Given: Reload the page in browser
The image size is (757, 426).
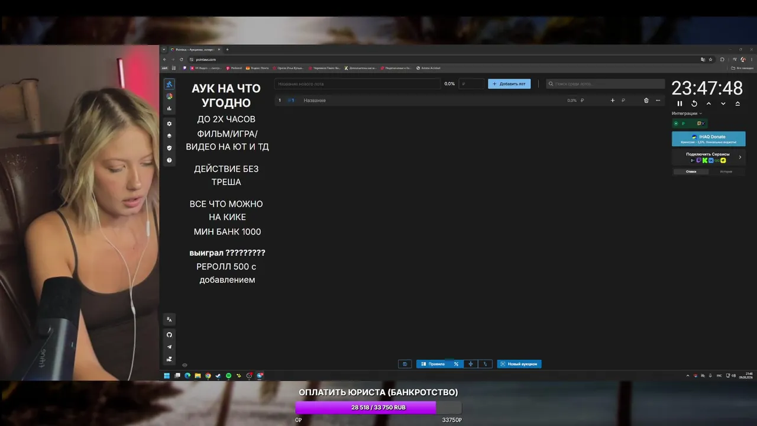Looking at the screenshot, I should point(181,59).
